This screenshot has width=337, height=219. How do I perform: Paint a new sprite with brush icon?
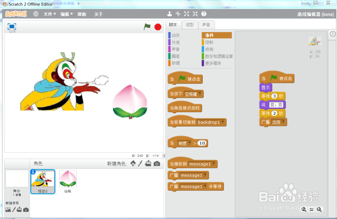[x=140, y=163]
